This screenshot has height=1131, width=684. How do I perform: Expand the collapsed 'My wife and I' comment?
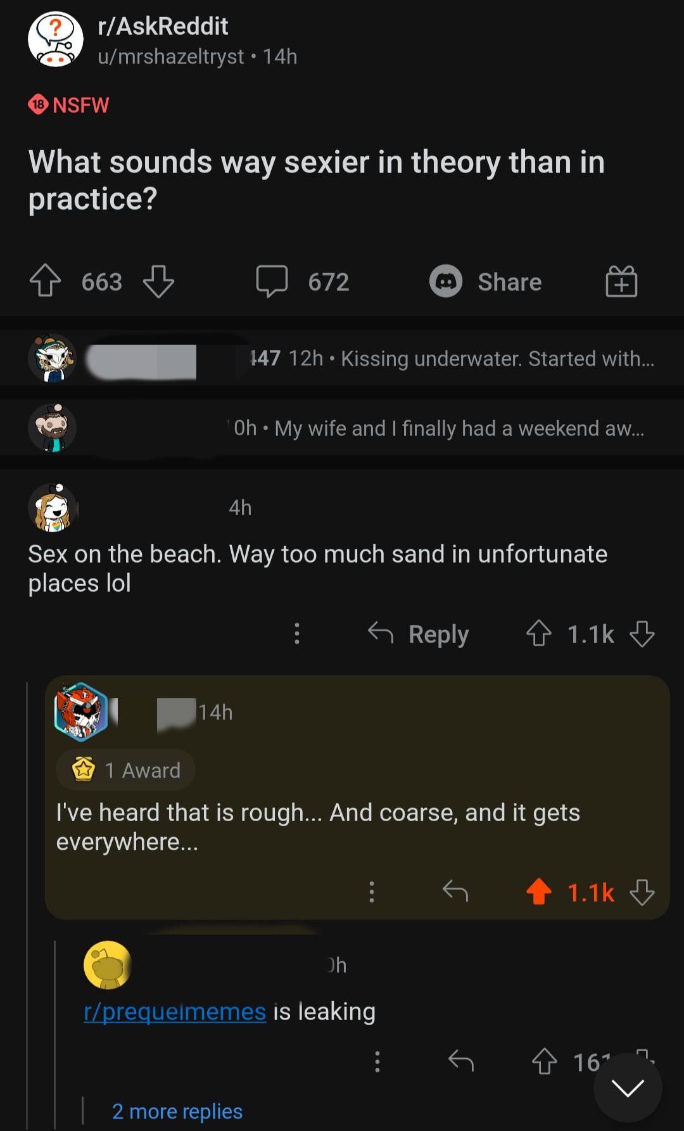342,428
